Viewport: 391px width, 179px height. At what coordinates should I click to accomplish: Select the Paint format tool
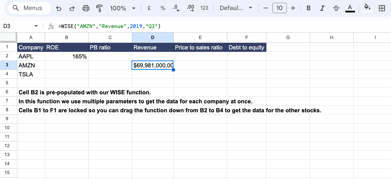[x=100, y=8]
